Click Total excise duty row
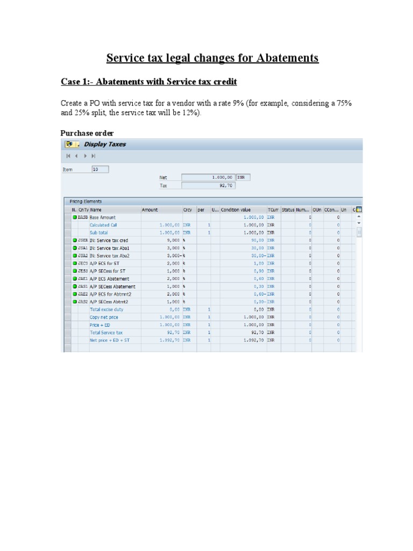The height and width of the screenshot is (551, 413). pos(106,309)
